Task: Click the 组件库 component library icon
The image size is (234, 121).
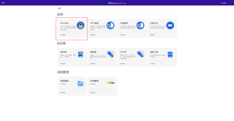Action: (x=80, y=54)
